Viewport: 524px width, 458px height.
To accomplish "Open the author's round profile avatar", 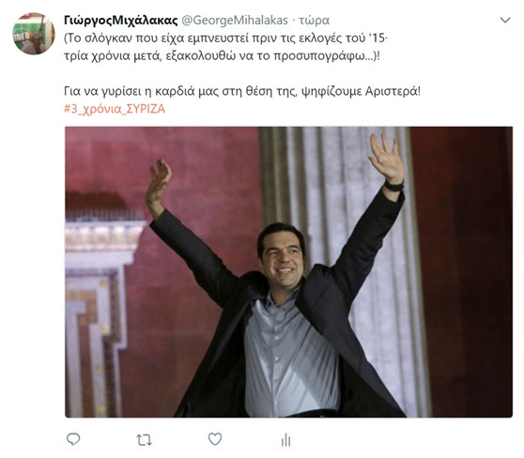I will (34, 34).
